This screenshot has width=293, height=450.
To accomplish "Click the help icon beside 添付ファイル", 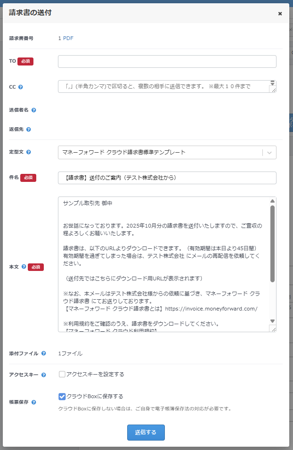I will click(x=43, y=353).
